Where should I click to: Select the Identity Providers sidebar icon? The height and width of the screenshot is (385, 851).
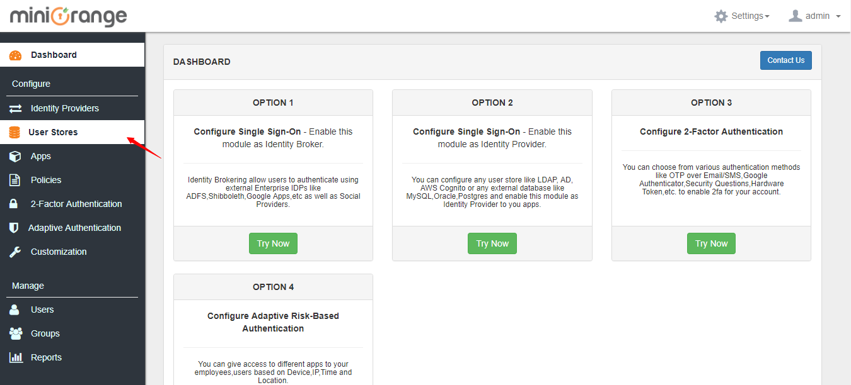pos(14,108)
